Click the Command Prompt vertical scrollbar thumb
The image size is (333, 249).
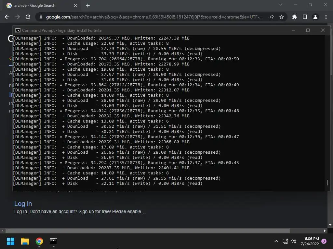tap(328, 183)
